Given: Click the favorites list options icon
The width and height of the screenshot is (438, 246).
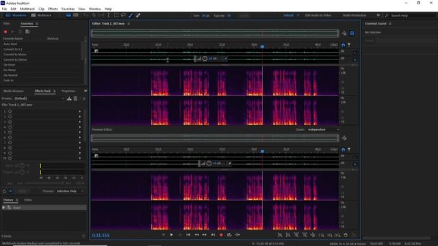Looking at the screenshot, I should [27, 31].
